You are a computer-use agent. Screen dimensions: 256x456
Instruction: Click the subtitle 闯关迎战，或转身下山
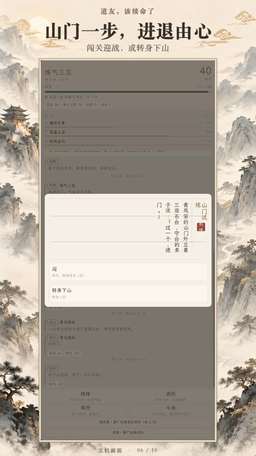tap(128, 48)
